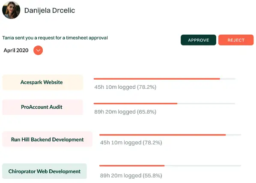Click the Tania timesheet approval request message

point(55,38)
